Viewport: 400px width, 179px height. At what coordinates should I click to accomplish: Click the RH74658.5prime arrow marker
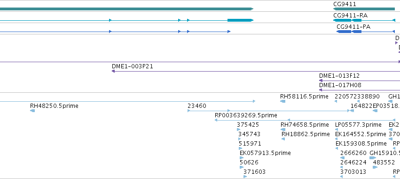click(x=283, y=130)
